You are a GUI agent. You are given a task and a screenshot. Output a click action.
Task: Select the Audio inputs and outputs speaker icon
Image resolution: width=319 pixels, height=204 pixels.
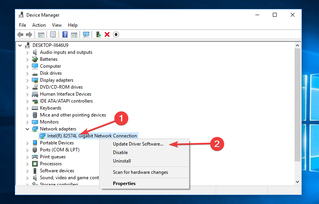click(x=35, y=52)
